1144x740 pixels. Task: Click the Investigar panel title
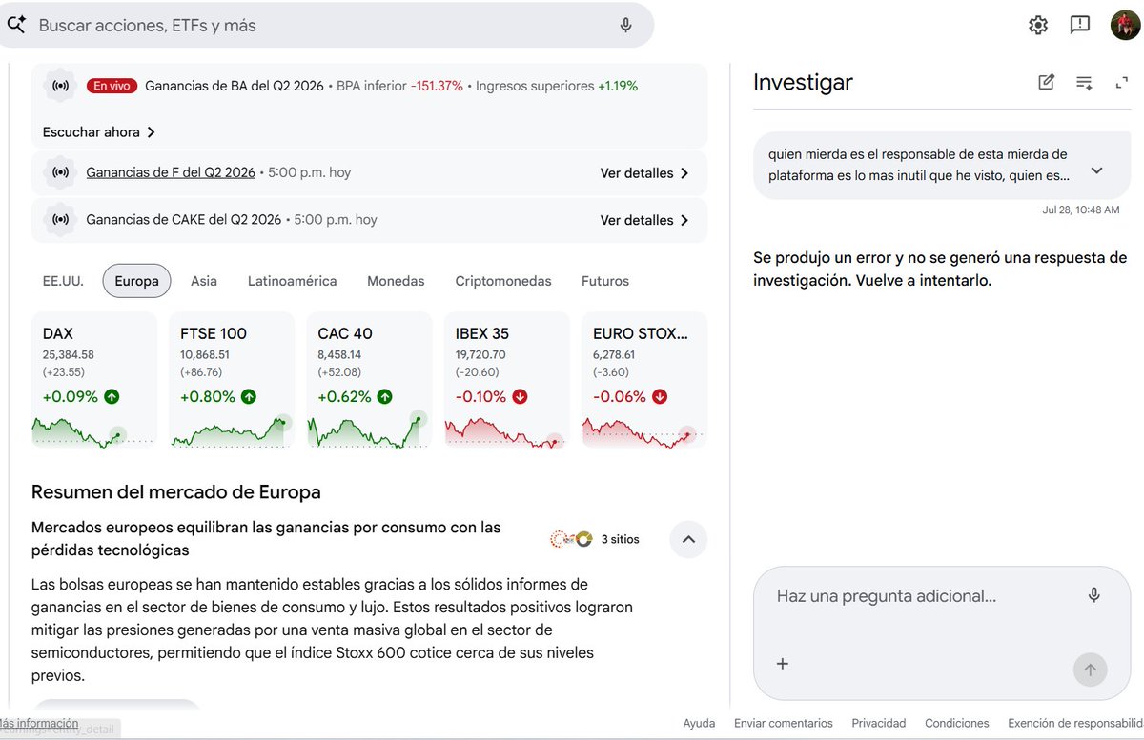click(803, 83)
